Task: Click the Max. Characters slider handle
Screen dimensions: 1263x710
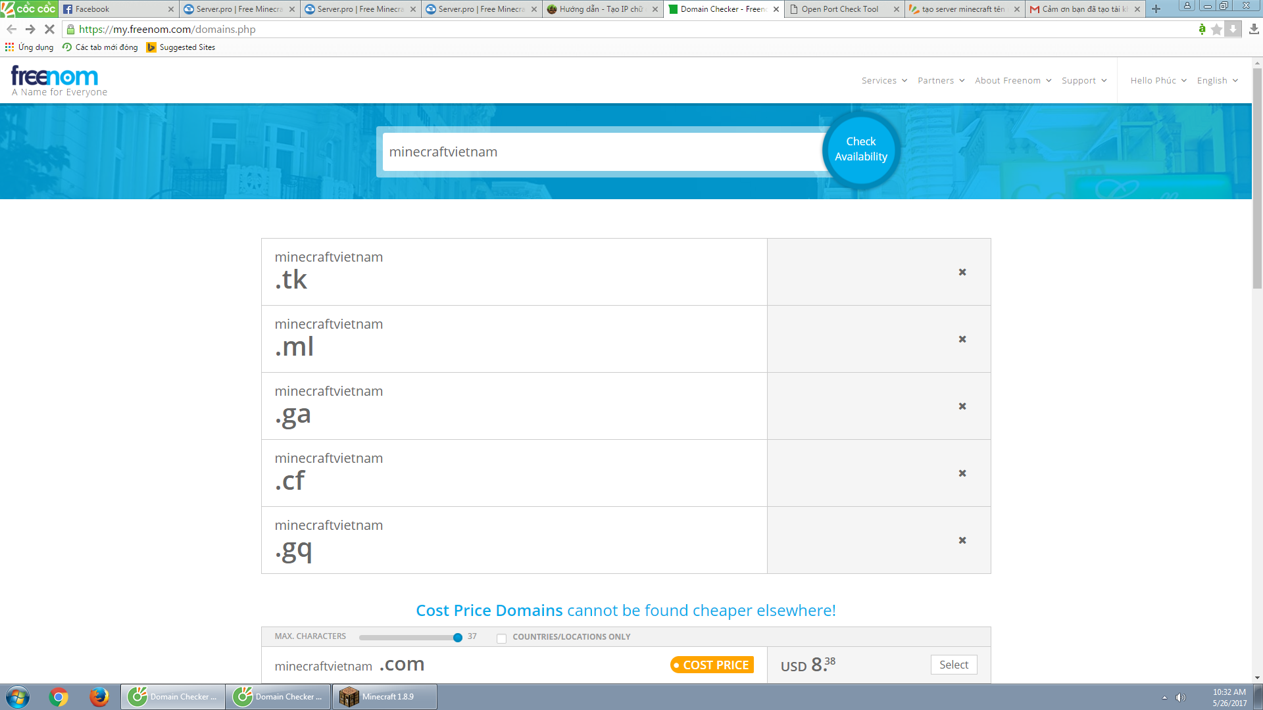Action: (x=458, y=637)
